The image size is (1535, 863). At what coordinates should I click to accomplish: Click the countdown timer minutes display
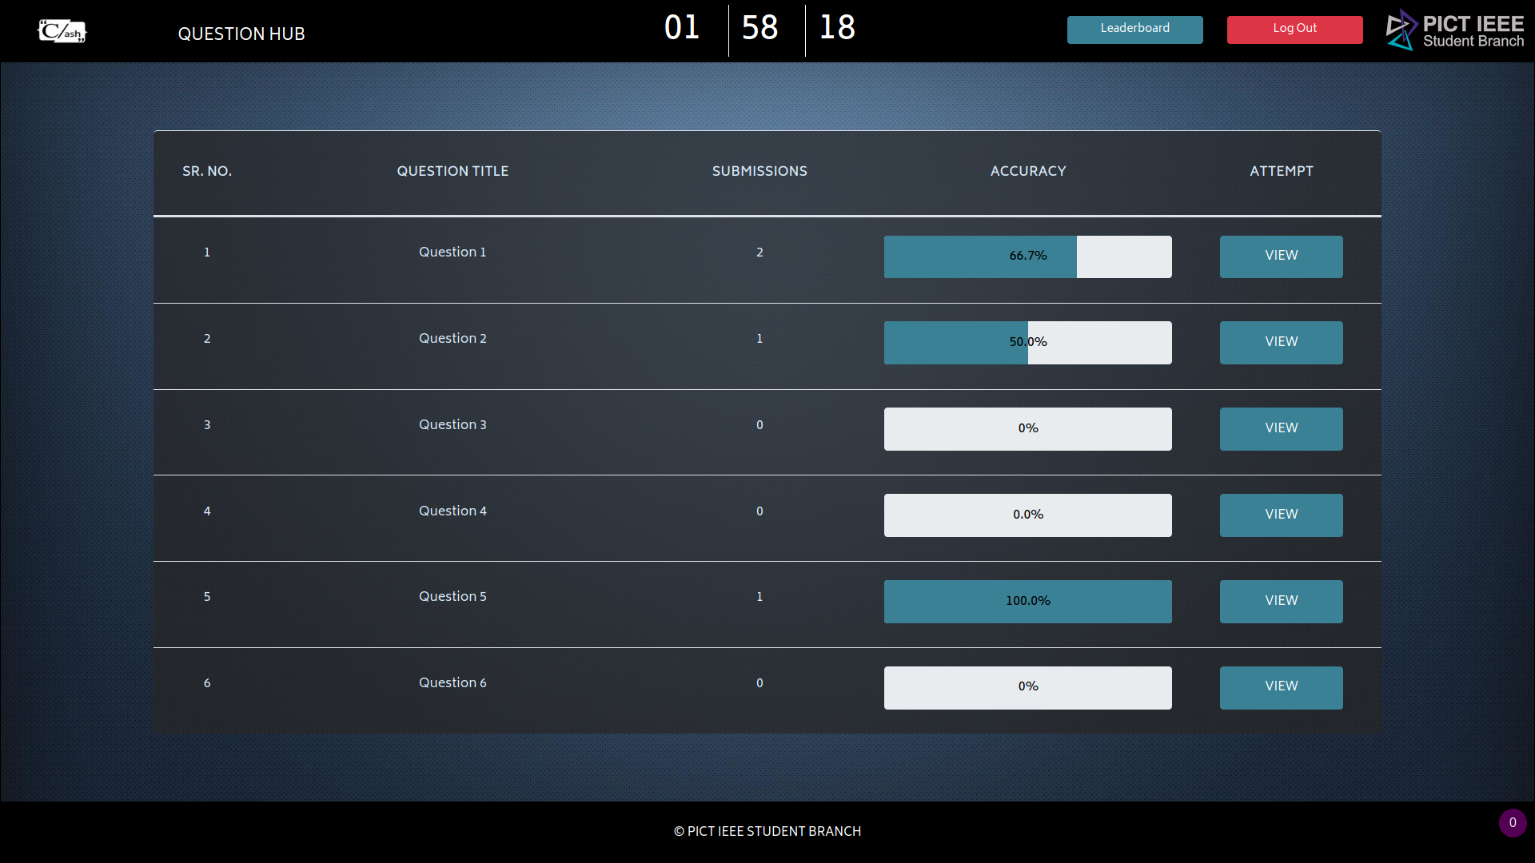point(760,29)
